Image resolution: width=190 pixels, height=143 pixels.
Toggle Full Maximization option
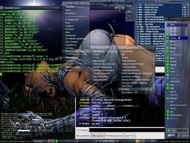136,67
